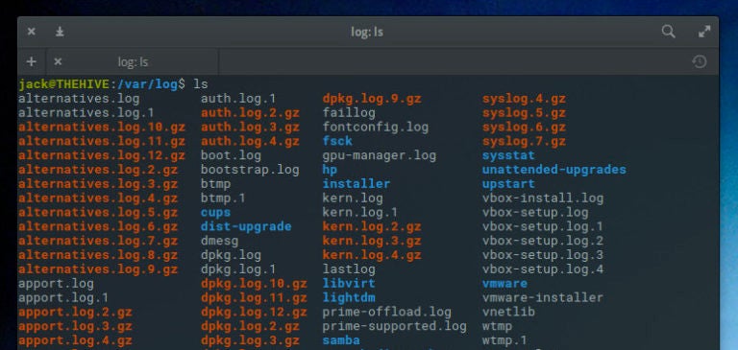Viewport: 738px width, 350px height.
Task: Open the tab history clock icon
Action: [700, 61]
